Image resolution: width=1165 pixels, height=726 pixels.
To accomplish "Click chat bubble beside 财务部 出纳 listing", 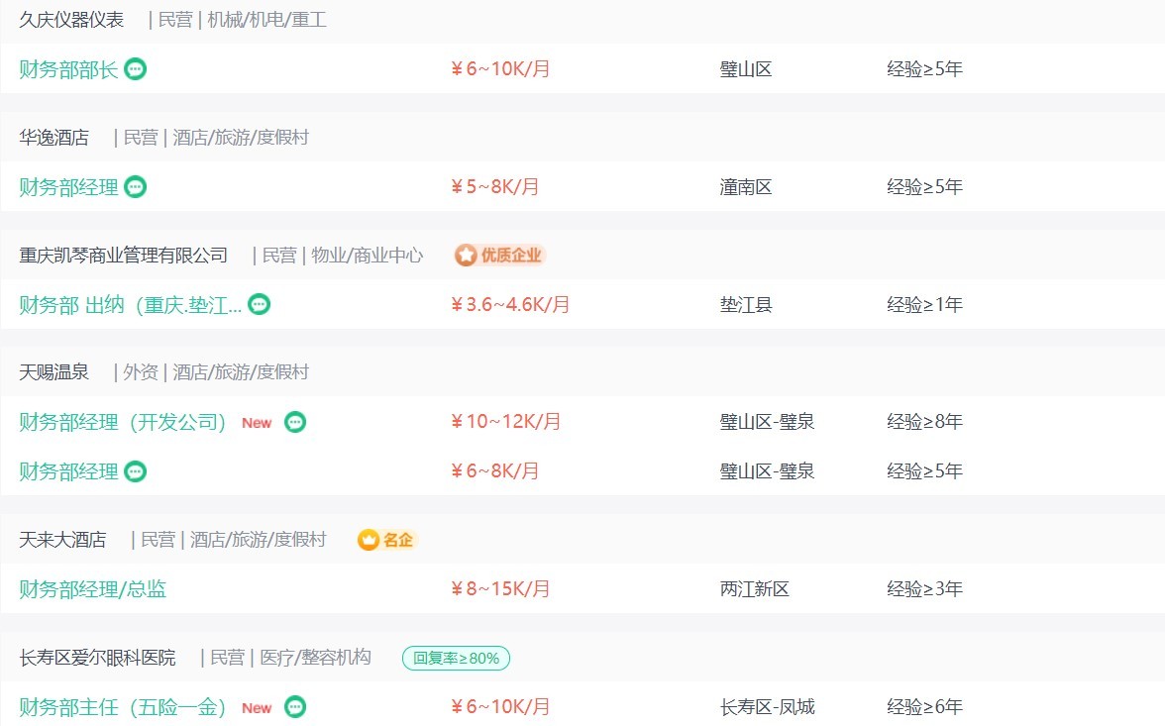I will pyautogui.click(x=259, y=304).
